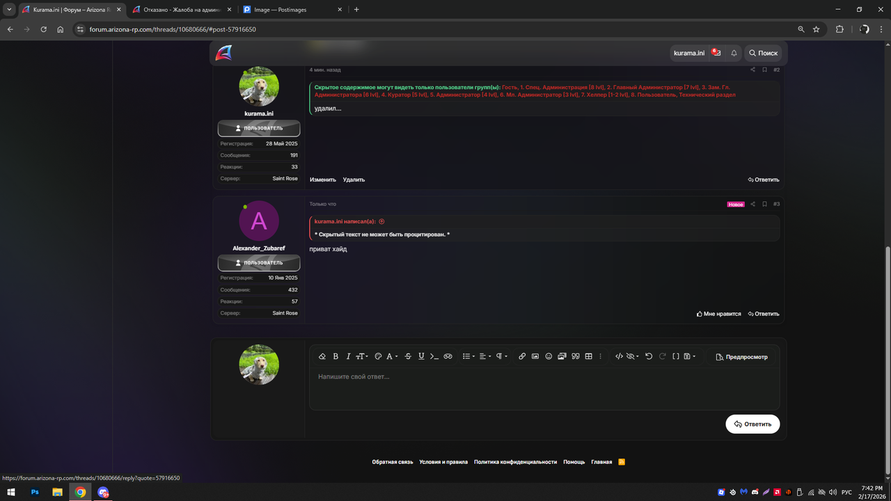Toggle italic formatting in reply editor
Image resolution: width=891 pixels, height=501 pixels.
[x=348, y=356]
